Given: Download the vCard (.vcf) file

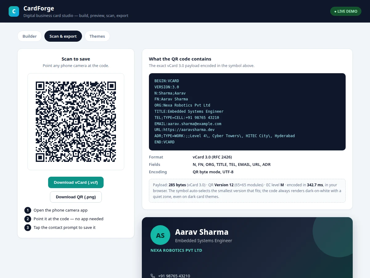Looking at the screenshot, I should click(x=76, y=182).
